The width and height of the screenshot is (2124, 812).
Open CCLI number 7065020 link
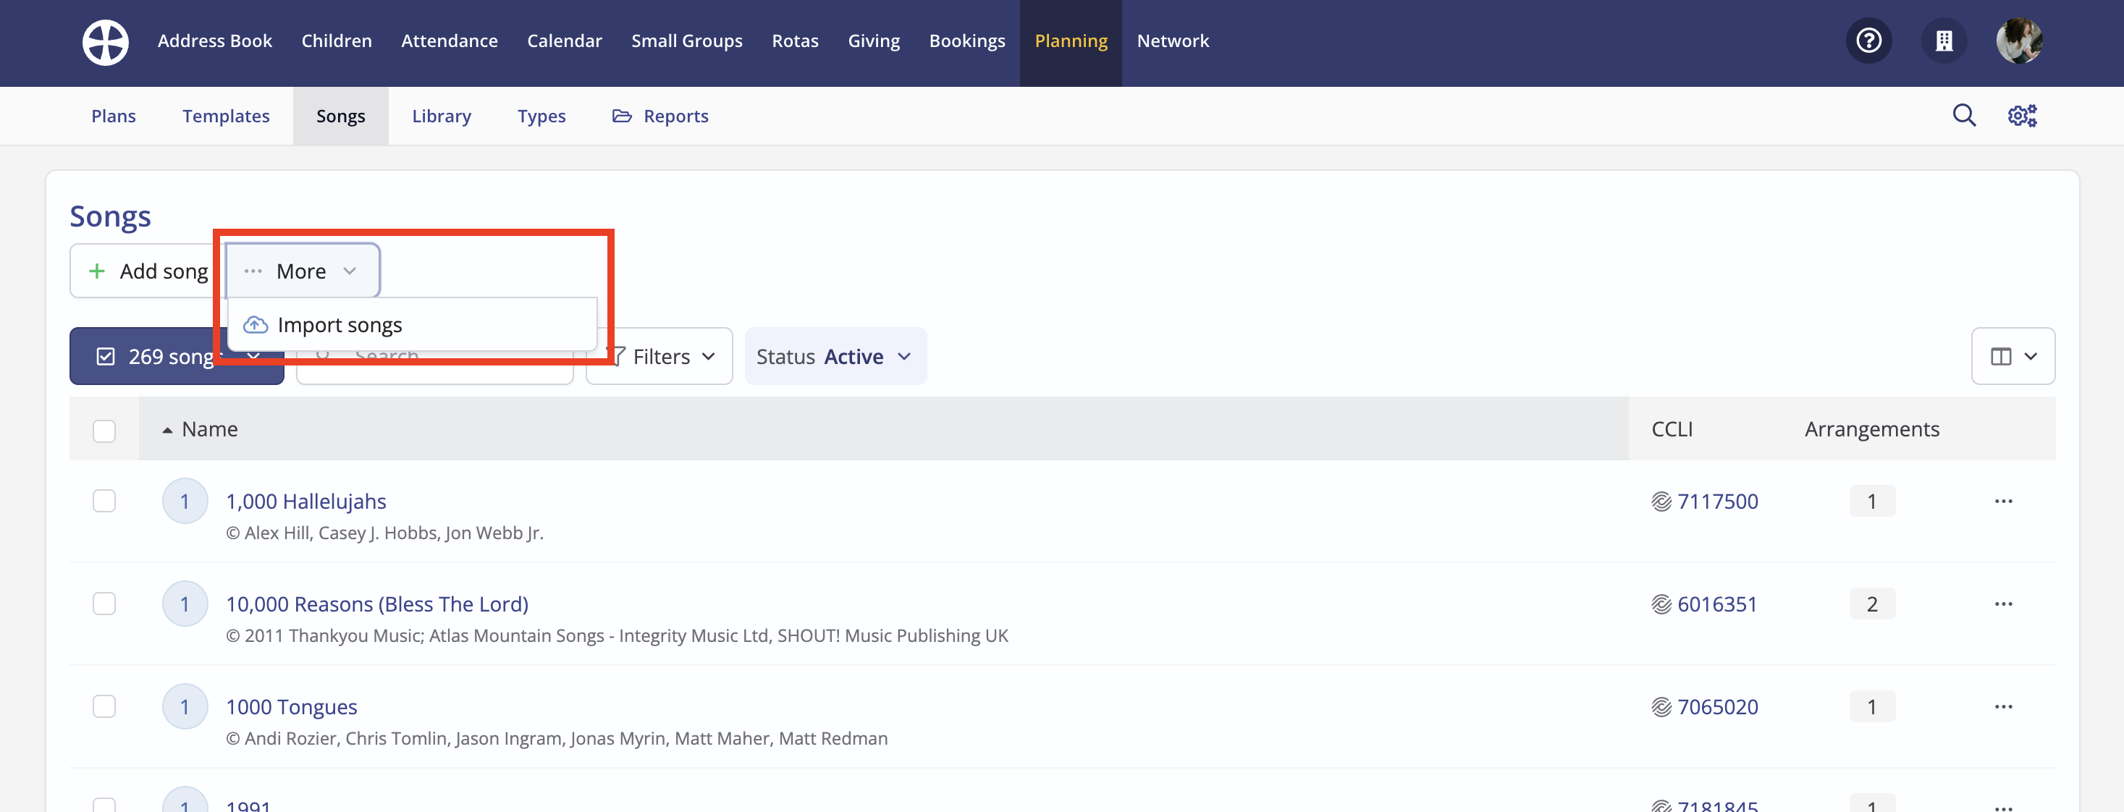pos(1717,707)
